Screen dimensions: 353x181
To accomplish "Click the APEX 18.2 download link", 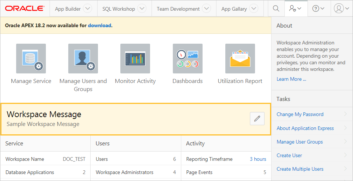I will coord(99,26).
